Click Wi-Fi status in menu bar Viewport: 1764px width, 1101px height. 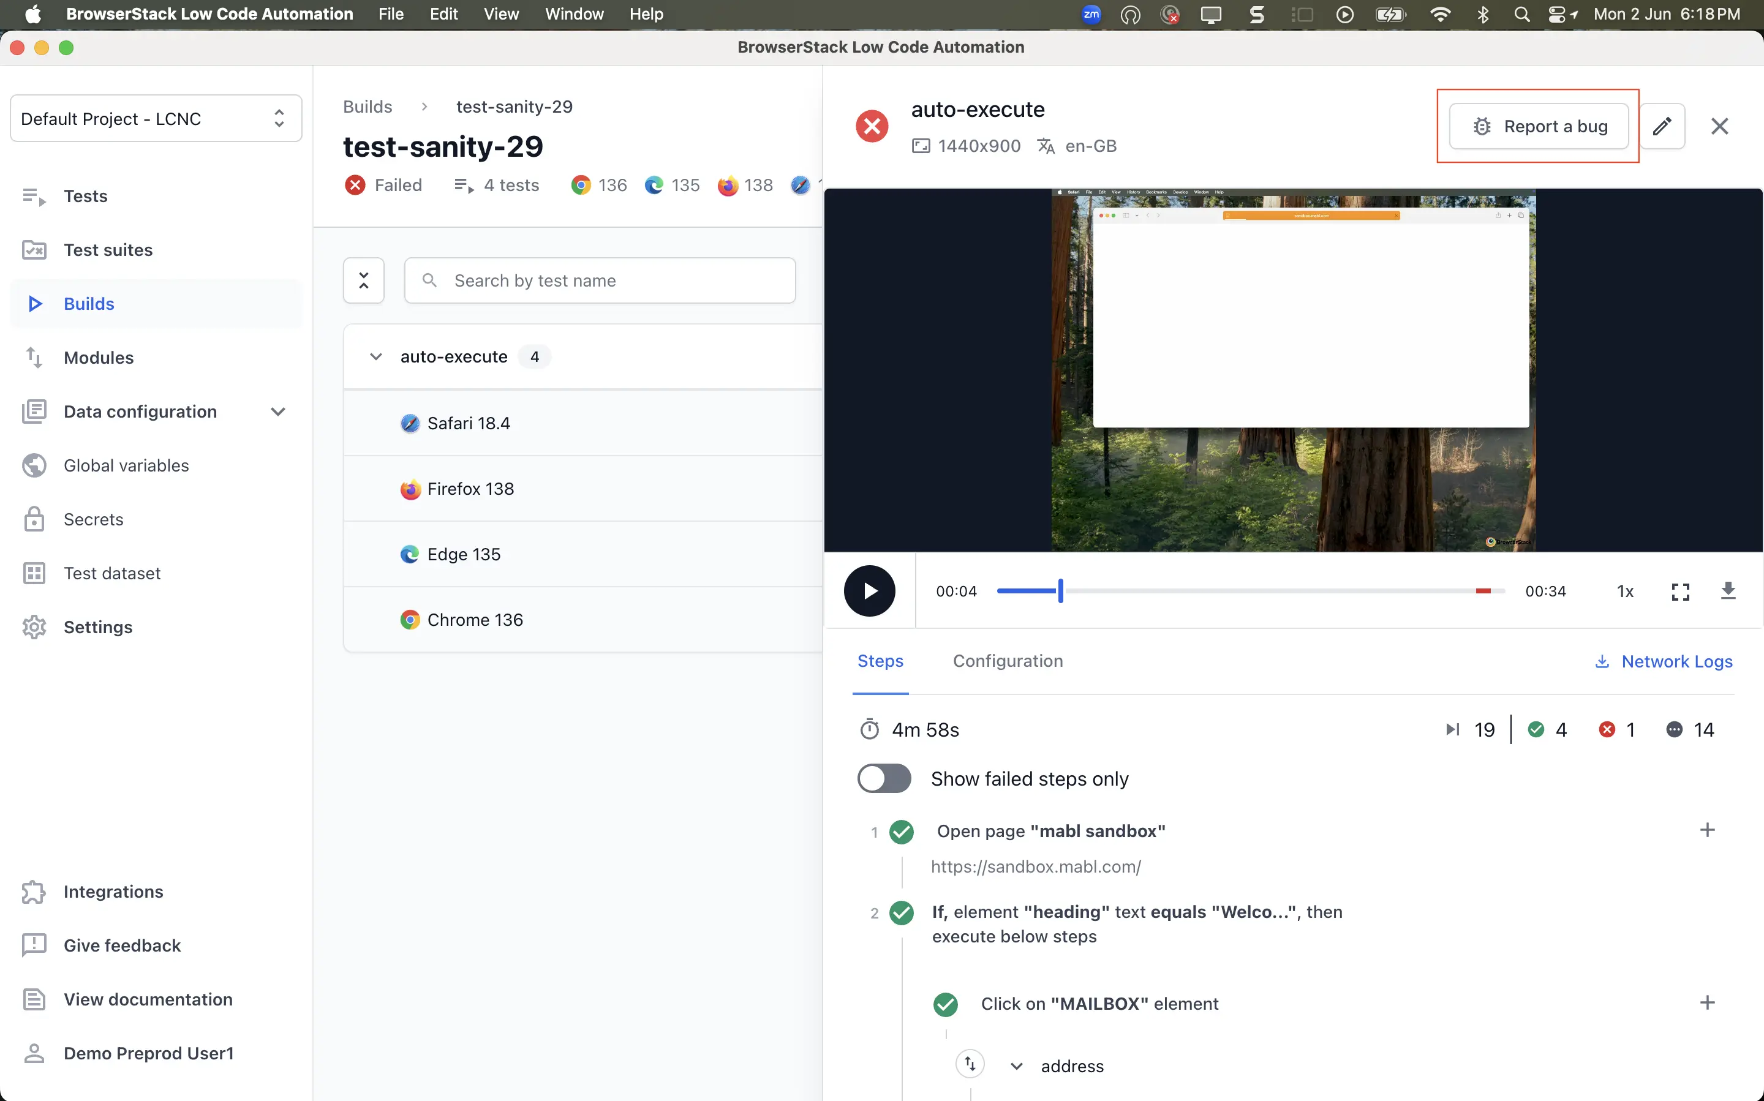pyautogui.click(x=1440, y=14)
